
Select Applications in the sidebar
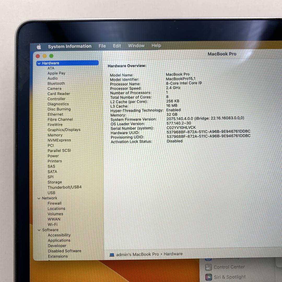pyautogui.click(x=59, y=240)
